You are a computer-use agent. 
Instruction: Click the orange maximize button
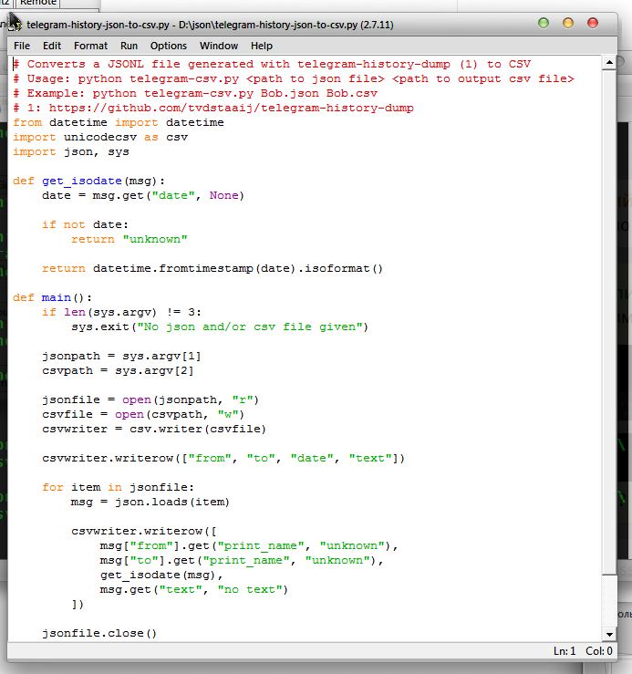click(568, 23)
